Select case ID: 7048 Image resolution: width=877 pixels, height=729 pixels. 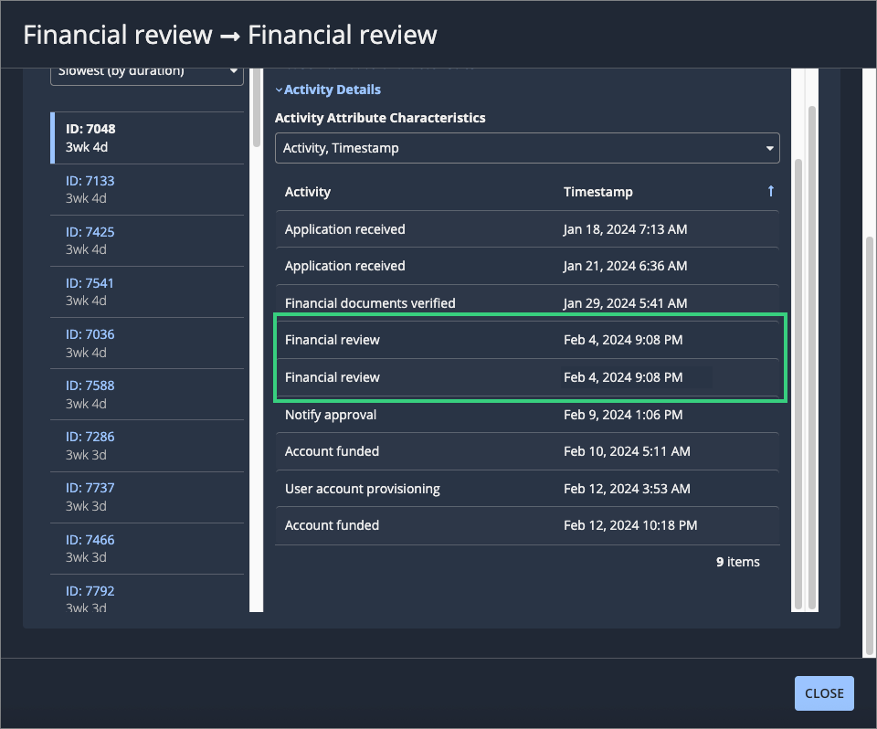[147, 138]
